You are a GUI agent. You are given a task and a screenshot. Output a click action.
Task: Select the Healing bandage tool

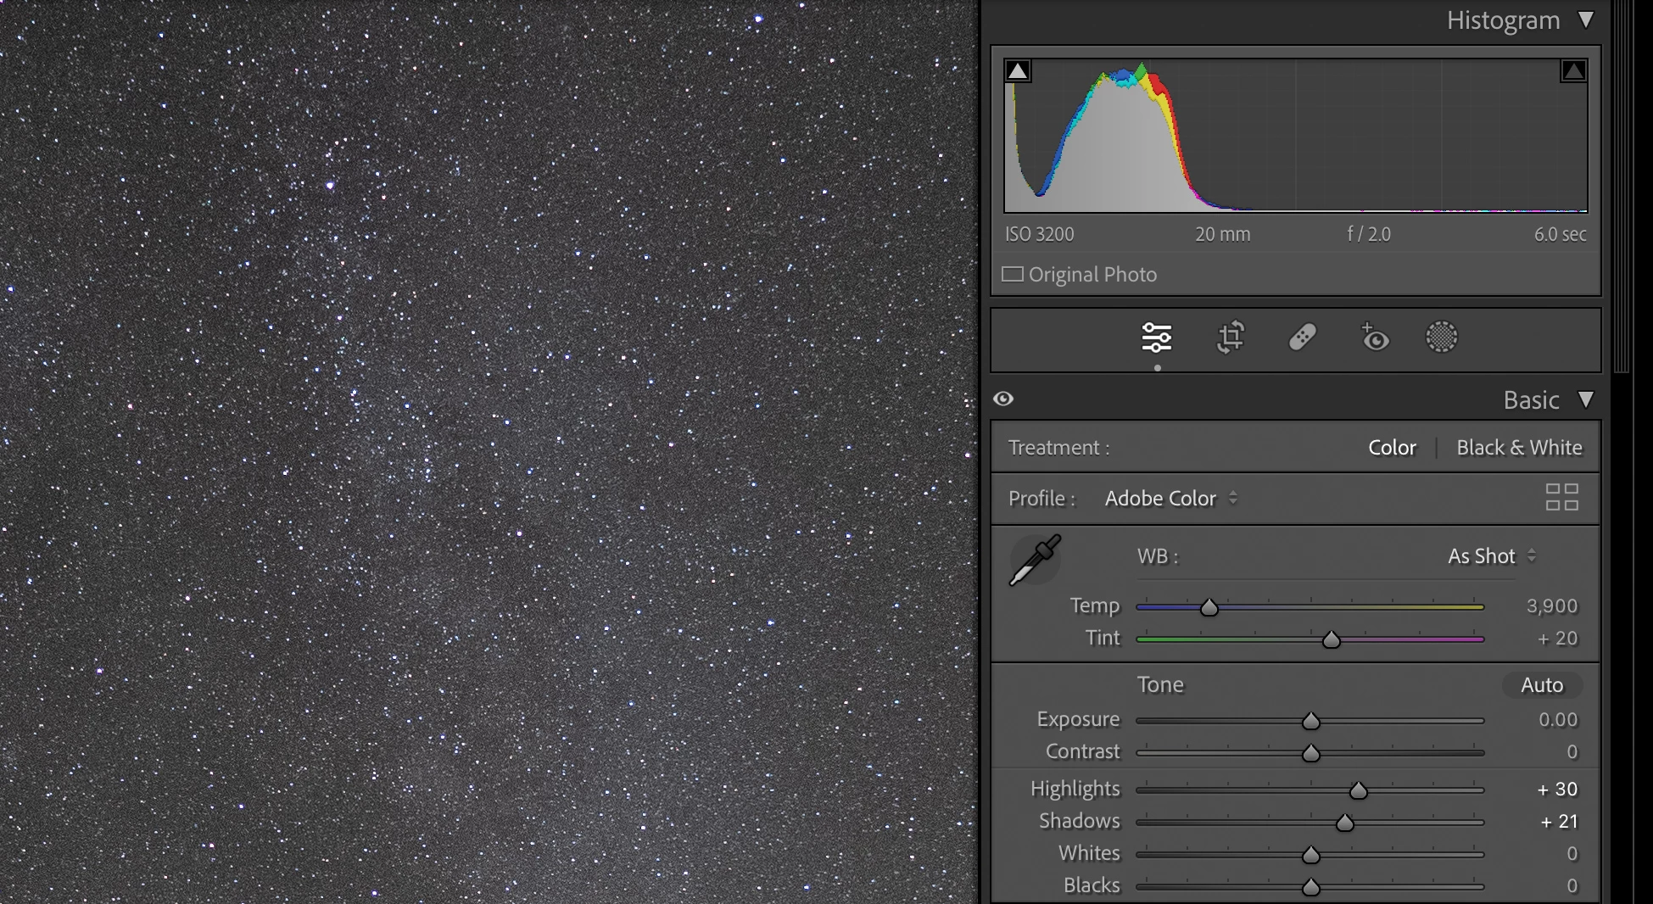pos(1303,338)
